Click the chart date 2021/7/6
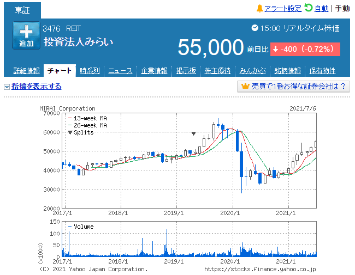 (303, 108)
